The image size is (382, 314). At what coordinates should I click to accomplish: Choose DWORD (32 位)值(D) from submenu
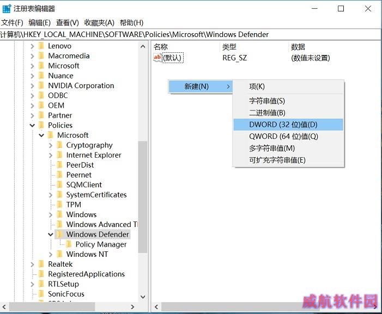point(288,125)
